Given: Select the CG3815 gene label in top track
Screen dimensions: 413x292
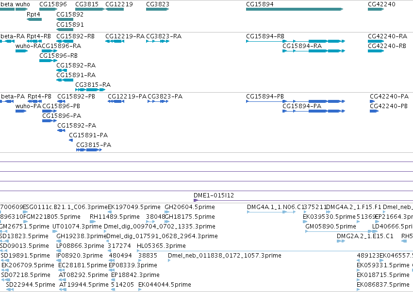Looking at the screenshot, I should pyautogui.click(x=87, y=4).
